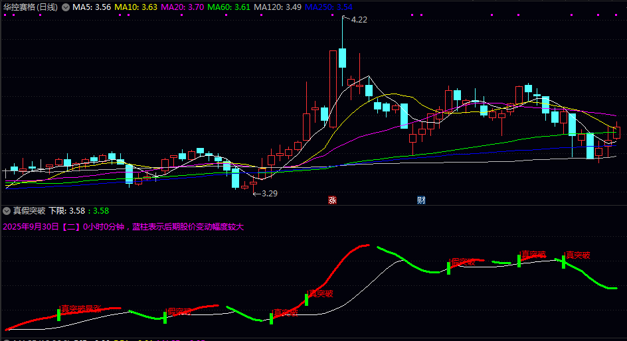627x341 pixels.
Task: Select the 下限: 3.58 value
Action: 67,211
